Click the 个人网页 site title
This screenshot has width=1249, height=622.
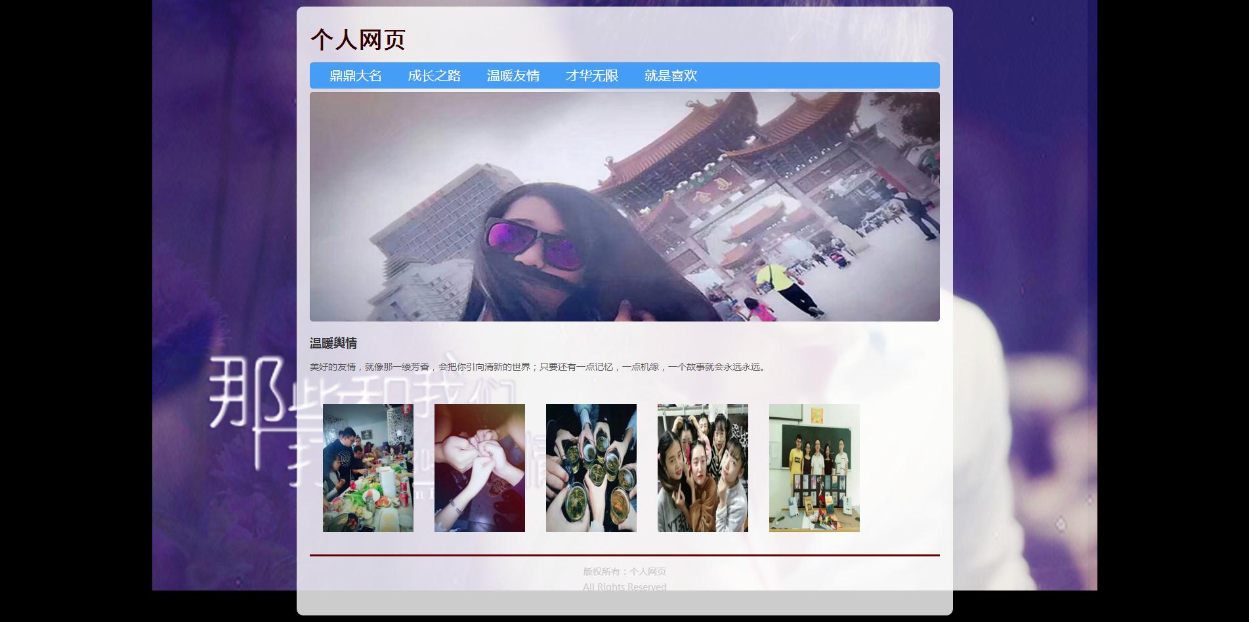[358, 39]
